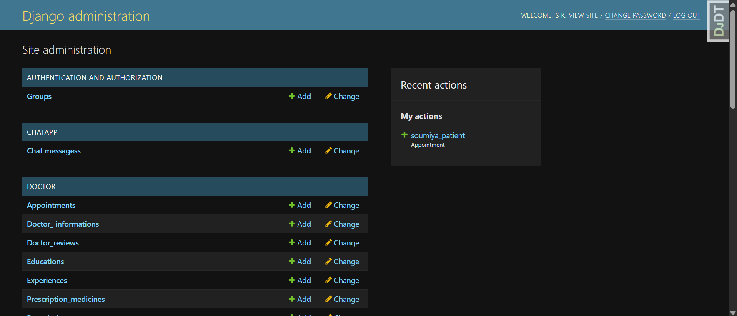Viewport: 737px width, 316px height.
Task: Click the Site administration heading
Action: pos(67,50)
